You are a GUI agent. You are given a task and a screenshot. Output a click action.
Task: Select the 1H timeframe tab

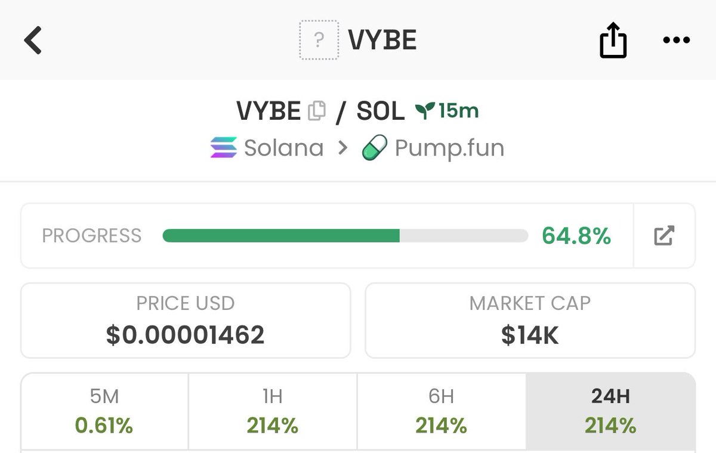pyautogui.click(x=273, y=411)
